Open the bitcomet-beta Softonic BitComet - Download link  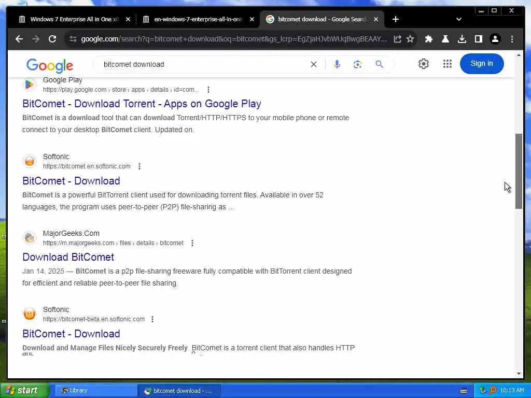point(71,334)
